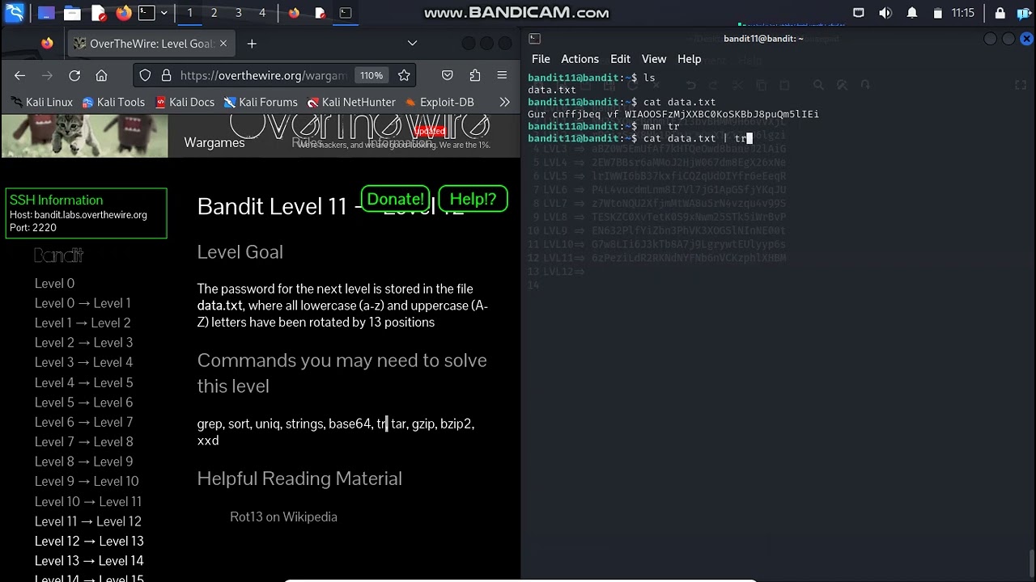Launch Firefox from the panel launcher
This screenshot has height=582, width=1036.
click(x=123, y=13)
